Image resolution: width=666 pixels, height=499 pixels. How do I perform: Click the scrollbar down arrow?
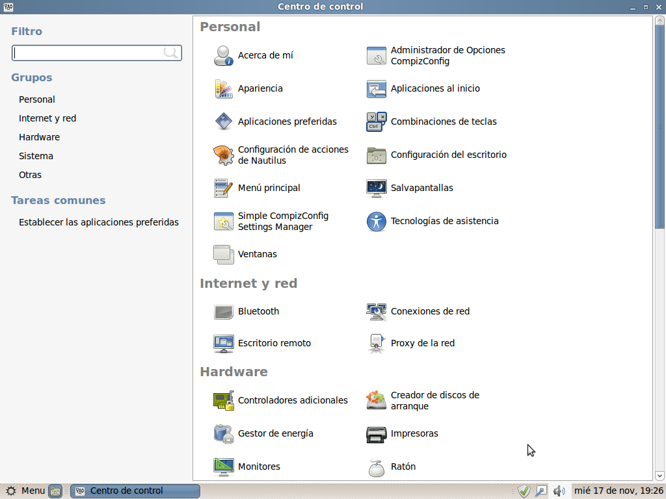tap(660, 476)
